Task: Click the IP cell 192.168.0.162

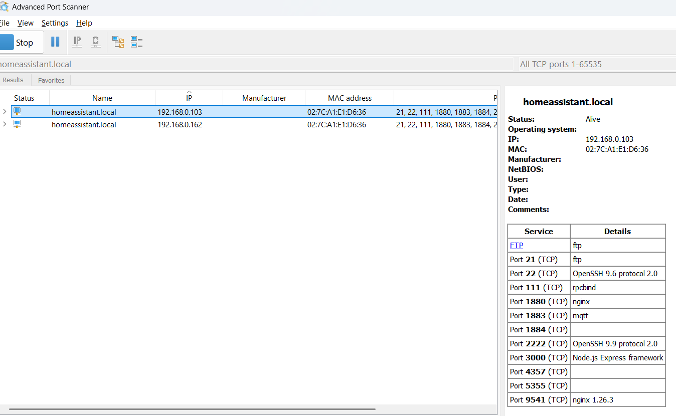Action: click(x=180, y=125)
